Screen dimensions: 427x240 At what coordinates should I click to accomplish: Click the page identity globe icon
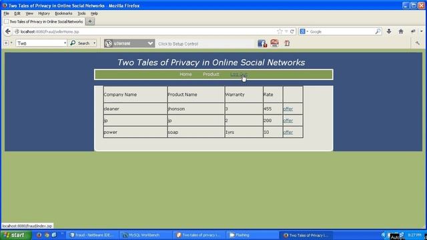(17, 31)
